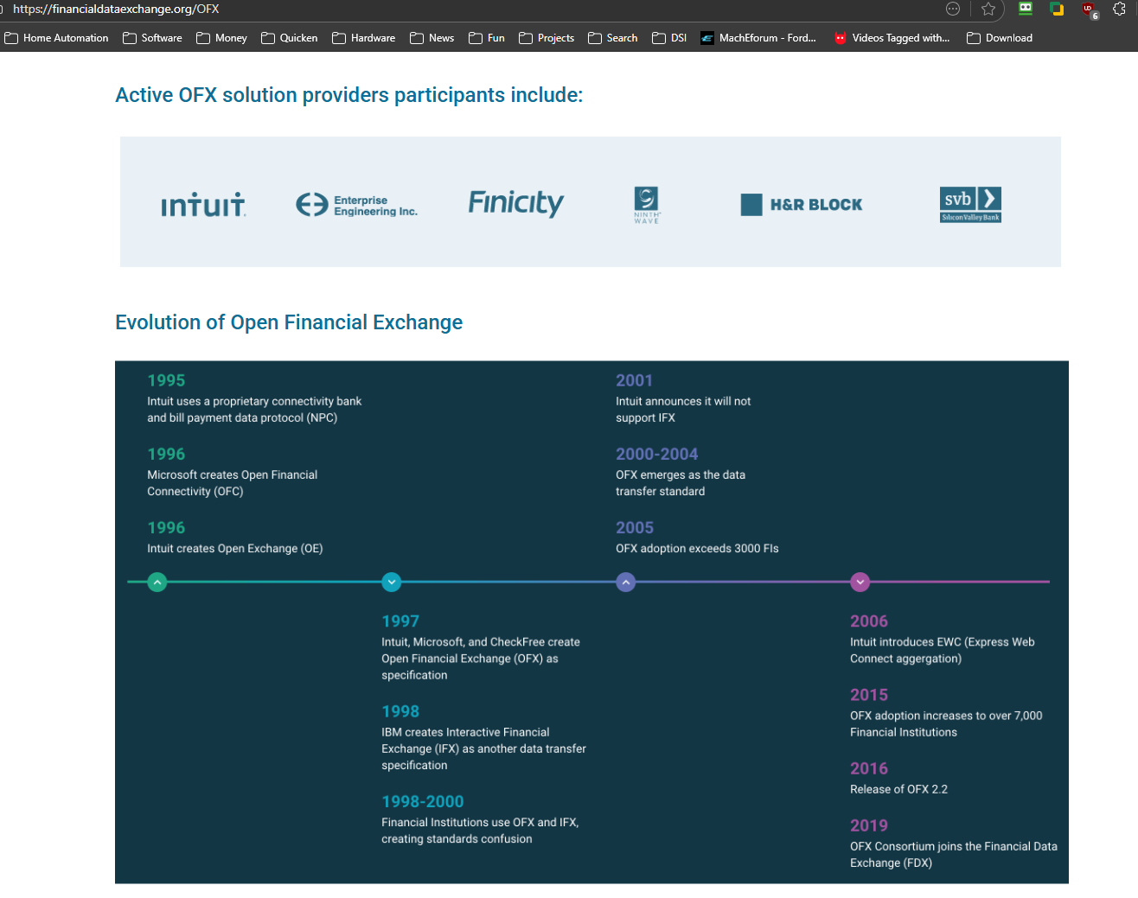Click the green up-arrow timeline marker
The image size is (1138, 898).
[157, 583]
